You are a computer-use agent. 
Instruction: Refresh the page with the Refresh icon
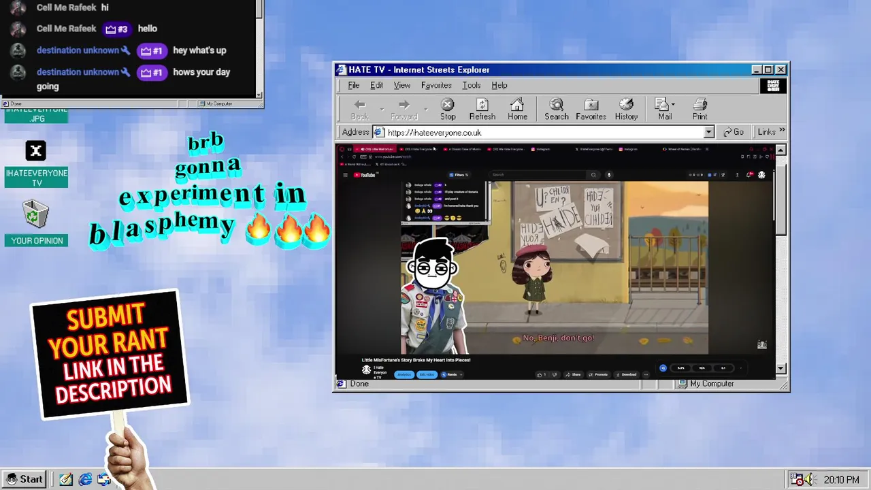coord(482,104)
